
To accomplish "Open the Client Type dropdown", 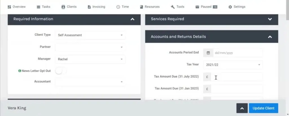I will pyautogui.click(x=90, y=35).
